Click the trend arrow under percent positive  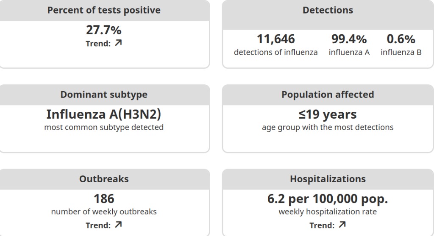click(x=118, y=43)
